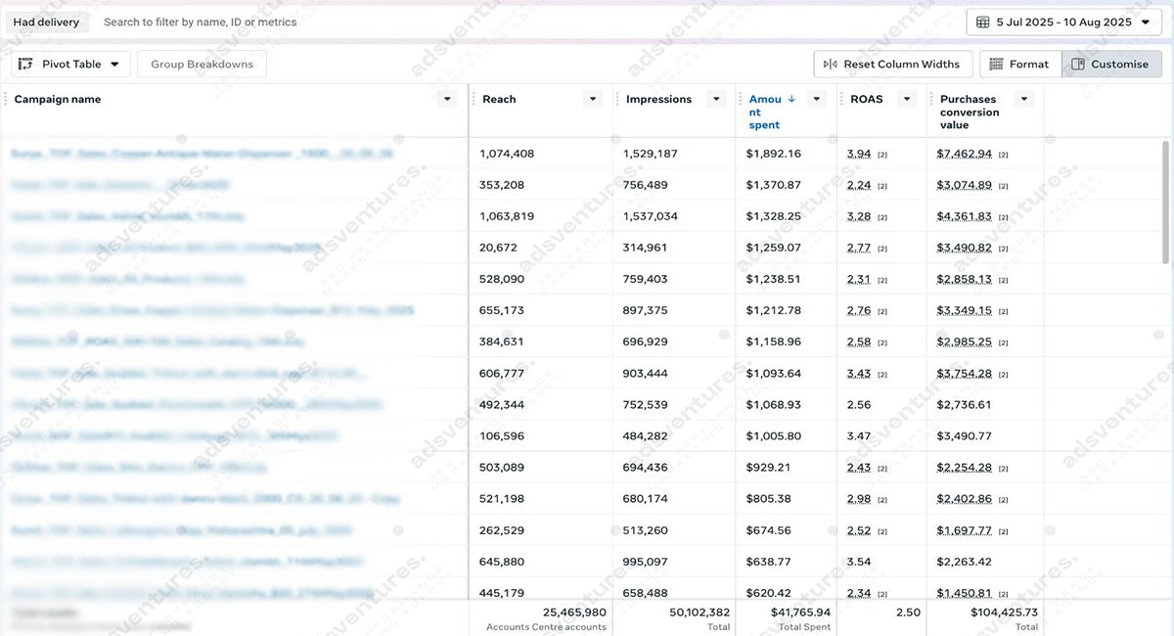Open the $7,462.94 purchases conversion value link

(964, 154)
